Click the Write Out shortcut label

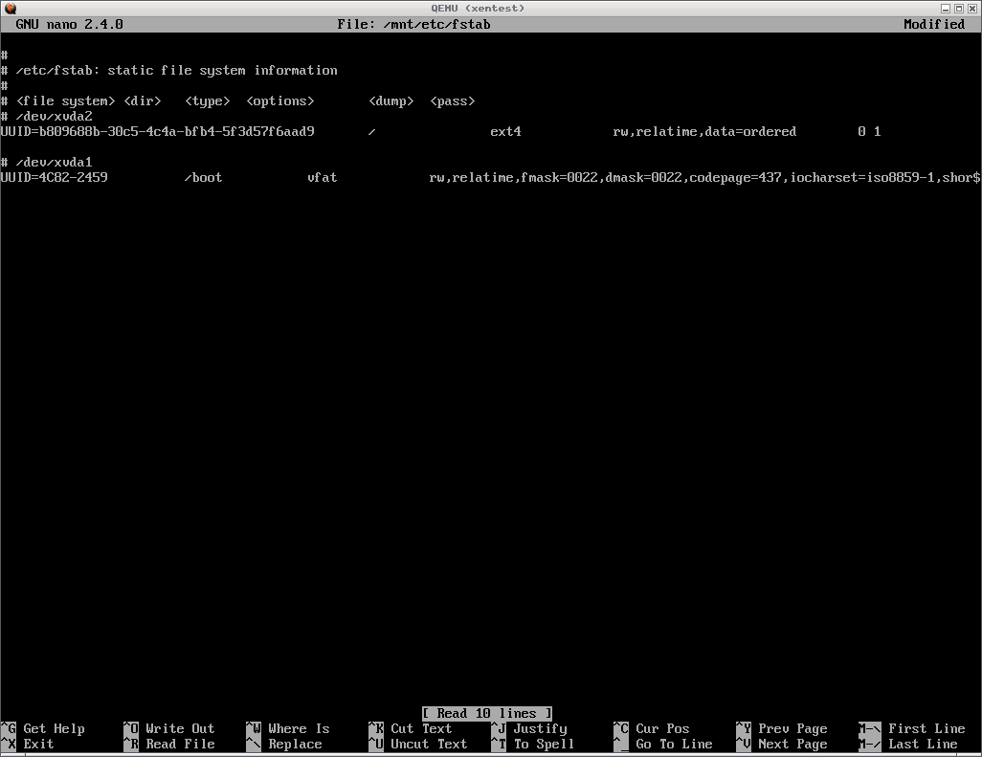pos(180,728)
